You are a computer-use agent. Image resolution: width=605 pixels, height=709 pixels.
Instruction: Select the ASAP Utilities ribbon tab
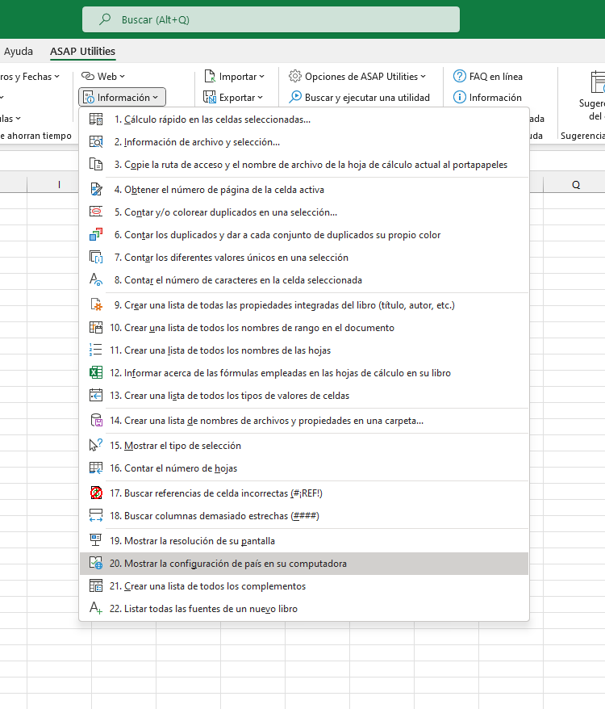[83, 51]
